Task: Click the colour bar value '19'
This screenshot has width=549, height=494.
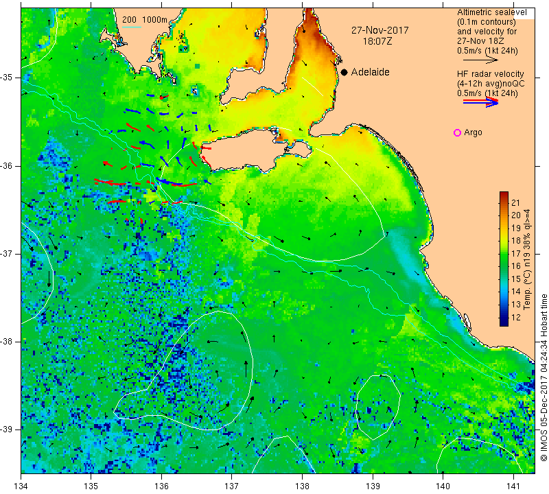Action: click(x=516, y=228)
